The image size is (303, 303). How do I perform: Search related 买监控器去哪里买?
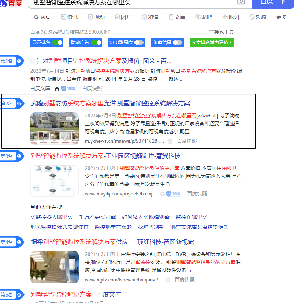[52, 217]
